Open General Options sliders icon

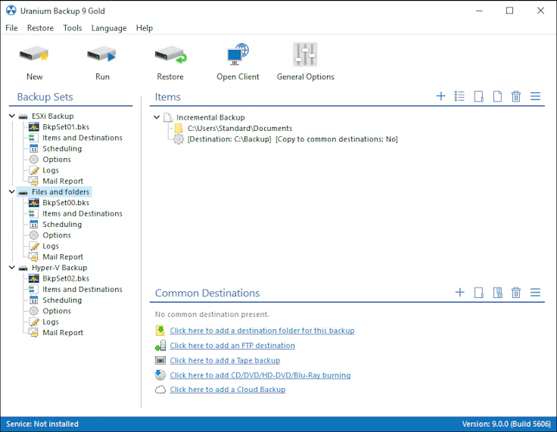coord(305,54)
